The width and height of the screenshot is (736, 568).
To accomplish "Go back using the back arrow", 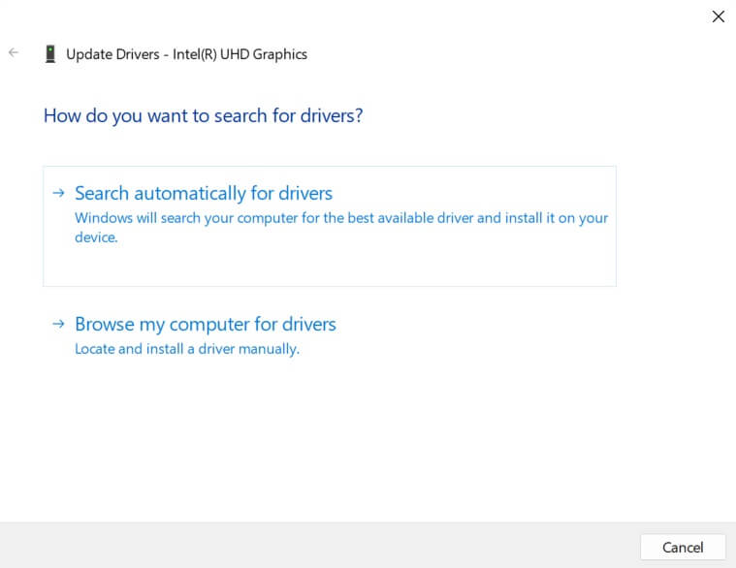I will click(14, 52).
